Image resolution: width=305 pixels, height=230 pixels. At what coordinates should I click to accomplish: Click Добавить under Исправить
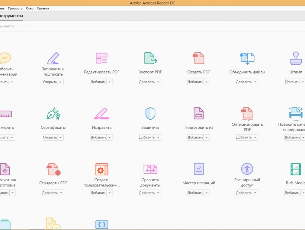click(x=99, y=137)
